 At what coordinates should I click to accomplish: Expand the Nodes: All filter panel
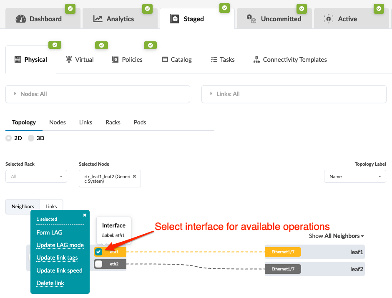pos(98,94)
